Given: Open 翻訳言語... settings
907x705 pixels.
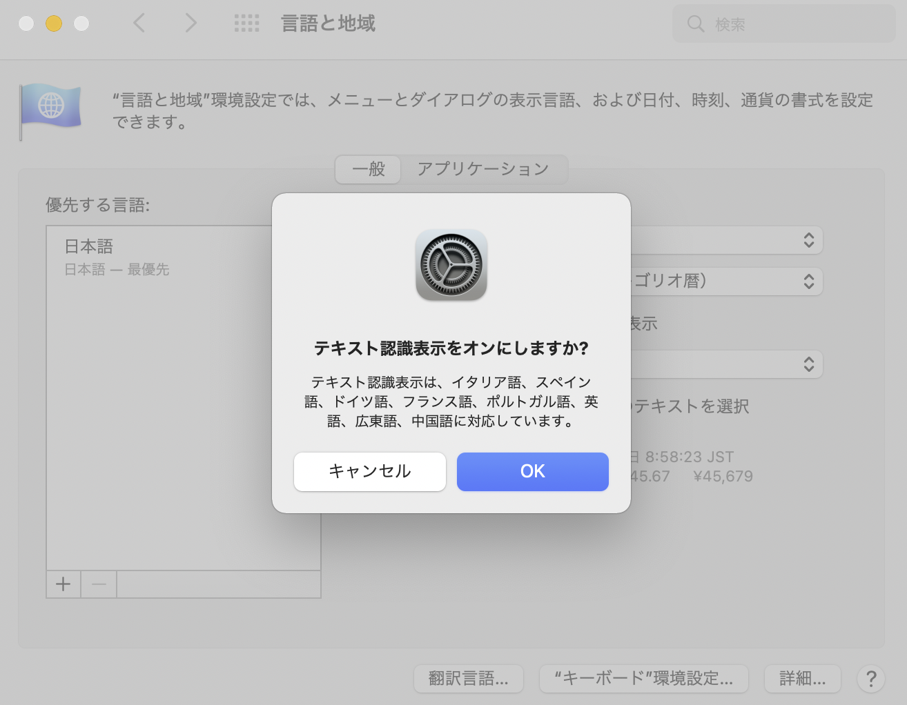Looking at the screenshot, I should point(468,679).
